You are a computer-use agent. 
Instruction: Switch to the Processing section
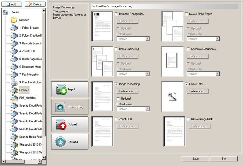tap(70, 107)
